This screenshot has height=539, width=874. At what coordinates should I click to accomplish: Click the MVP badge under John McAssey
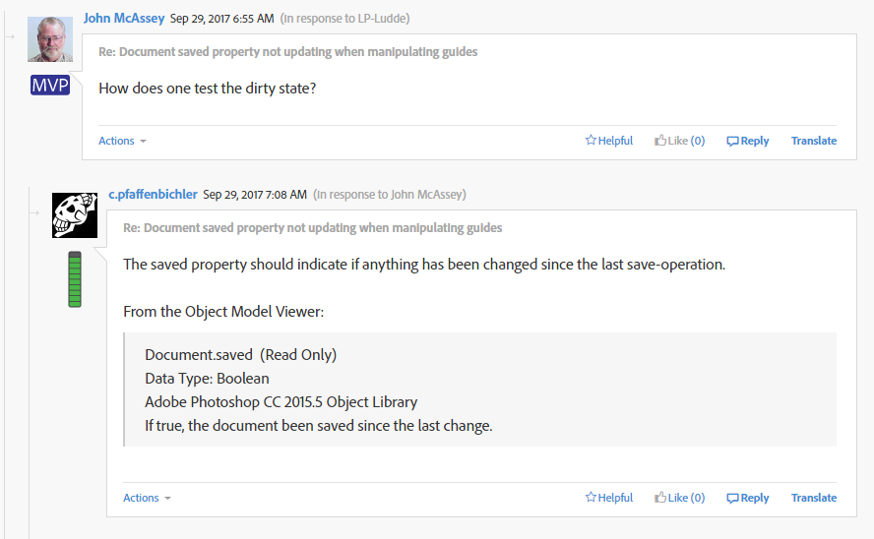[x=50, y=86]
